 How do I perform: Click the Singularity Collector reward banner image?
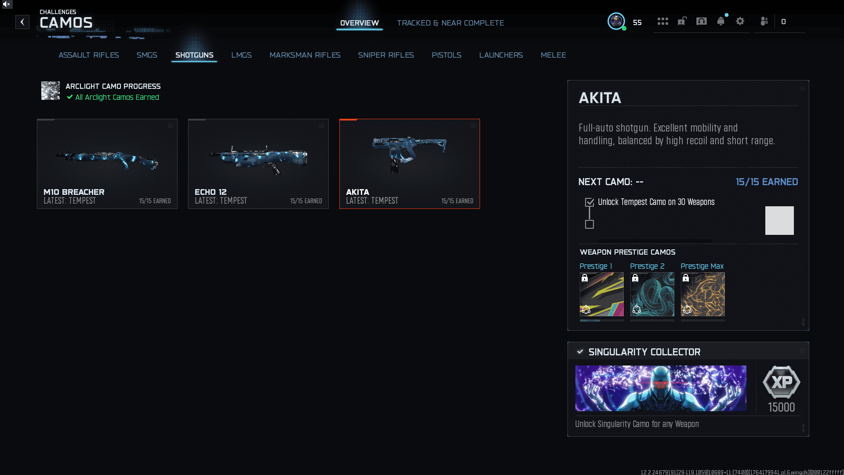[660, 388]
